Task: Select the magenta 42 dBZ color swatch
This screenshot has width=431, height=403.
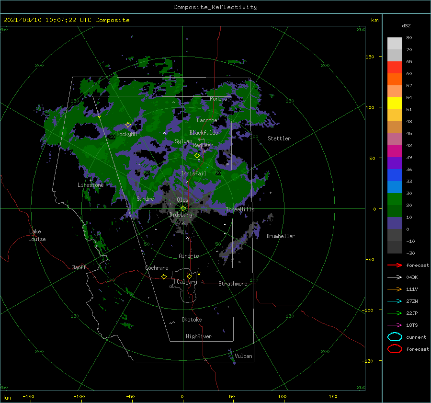Action: [395, 151]
